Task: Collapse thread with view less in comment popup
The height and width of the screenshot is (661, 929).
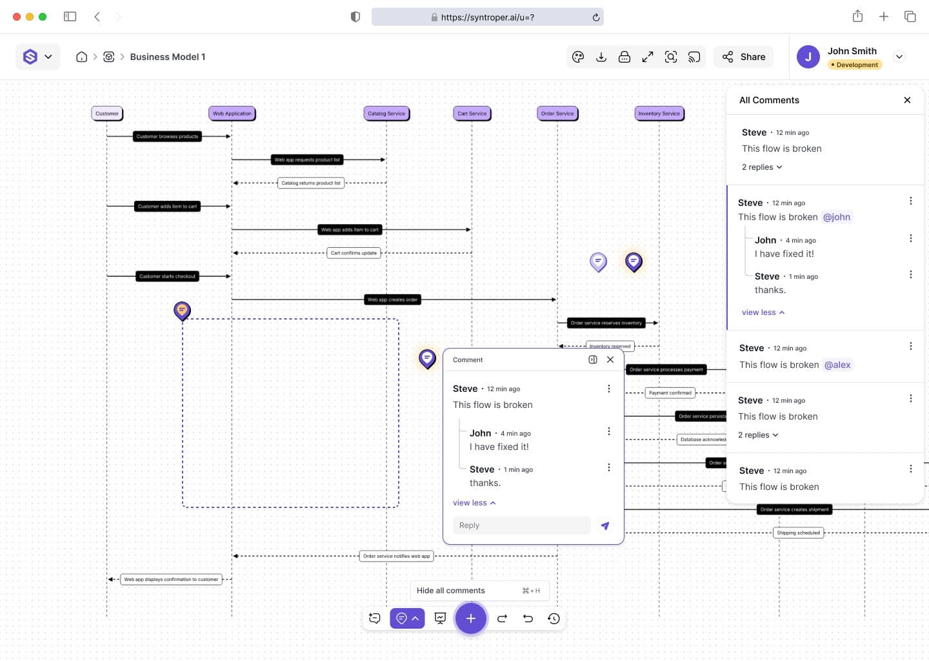Action: point(474,503)
